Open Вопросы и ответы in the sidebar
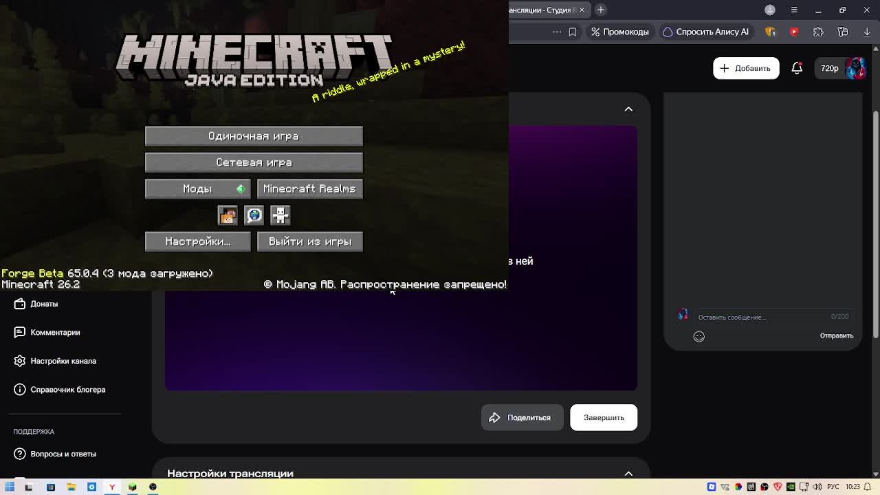The height and width of the screenshot is (495, 880). coord(63,454)
